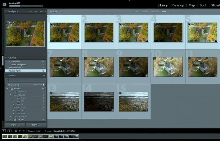Go forward with the right arrow icon
The height and width of the screenshot is (141, 220).
[x=24, y=131]
